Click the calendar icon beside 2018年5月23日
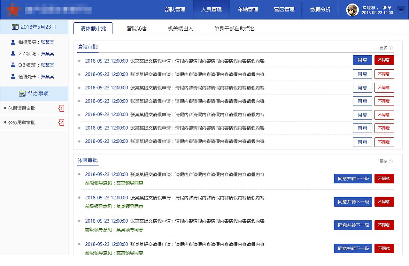The height and width of the screenshot is (266, 409). [x=15, y=27]
